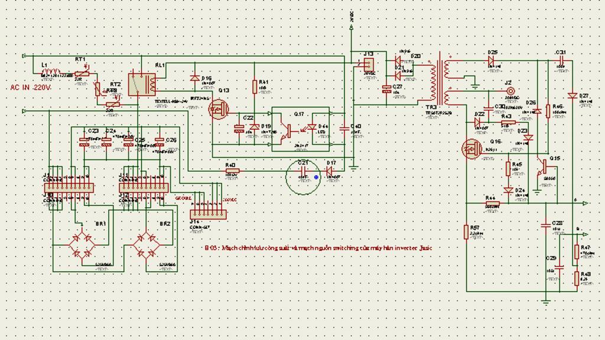Select the CZ3 filter capacitor
Viewport: 605px width, 340px height.
[84, 142]
